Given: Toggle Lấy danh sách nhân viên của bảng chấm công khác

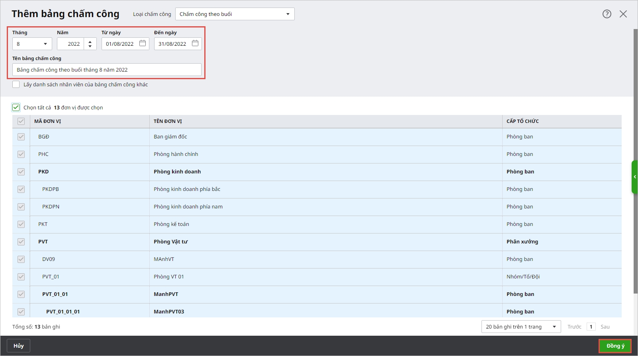Looking at the screenshot, I should (16, 84).
